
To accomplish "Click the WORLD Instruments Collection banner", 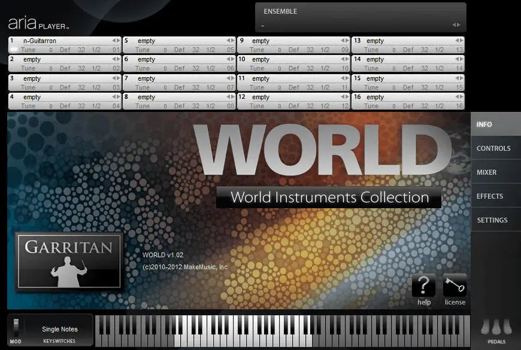I will point(328,197).
